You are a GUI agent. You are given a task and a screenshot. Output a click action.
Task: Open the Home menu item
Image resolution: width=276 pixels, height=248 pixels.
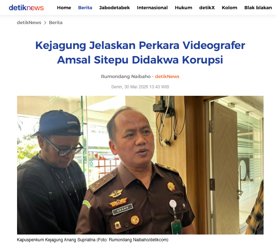pos(64,8)
